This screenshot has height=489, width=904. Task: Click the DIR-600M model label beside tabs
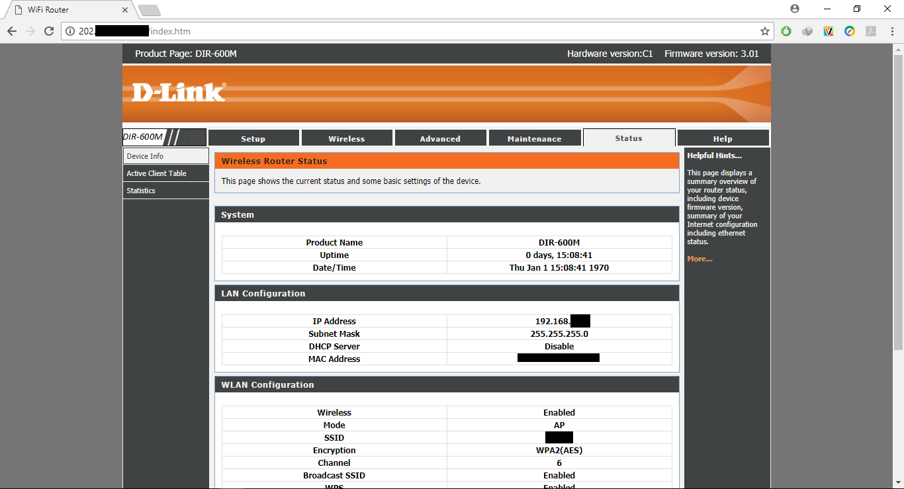pyautogui.click(x=143, y=137)
